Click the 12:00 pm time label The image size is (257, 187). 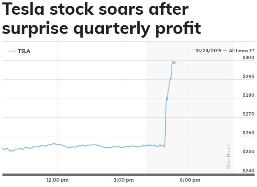tap(57, 180)
